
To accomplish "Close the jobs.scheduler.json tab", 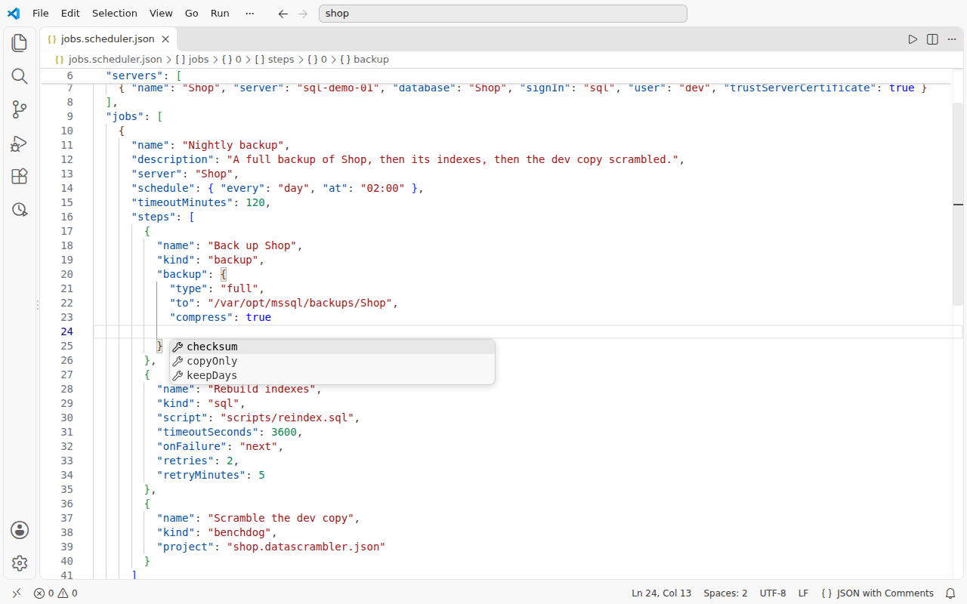I will tap(165, 39).
